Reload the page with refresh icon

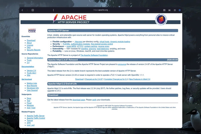(x=148, y=10)
